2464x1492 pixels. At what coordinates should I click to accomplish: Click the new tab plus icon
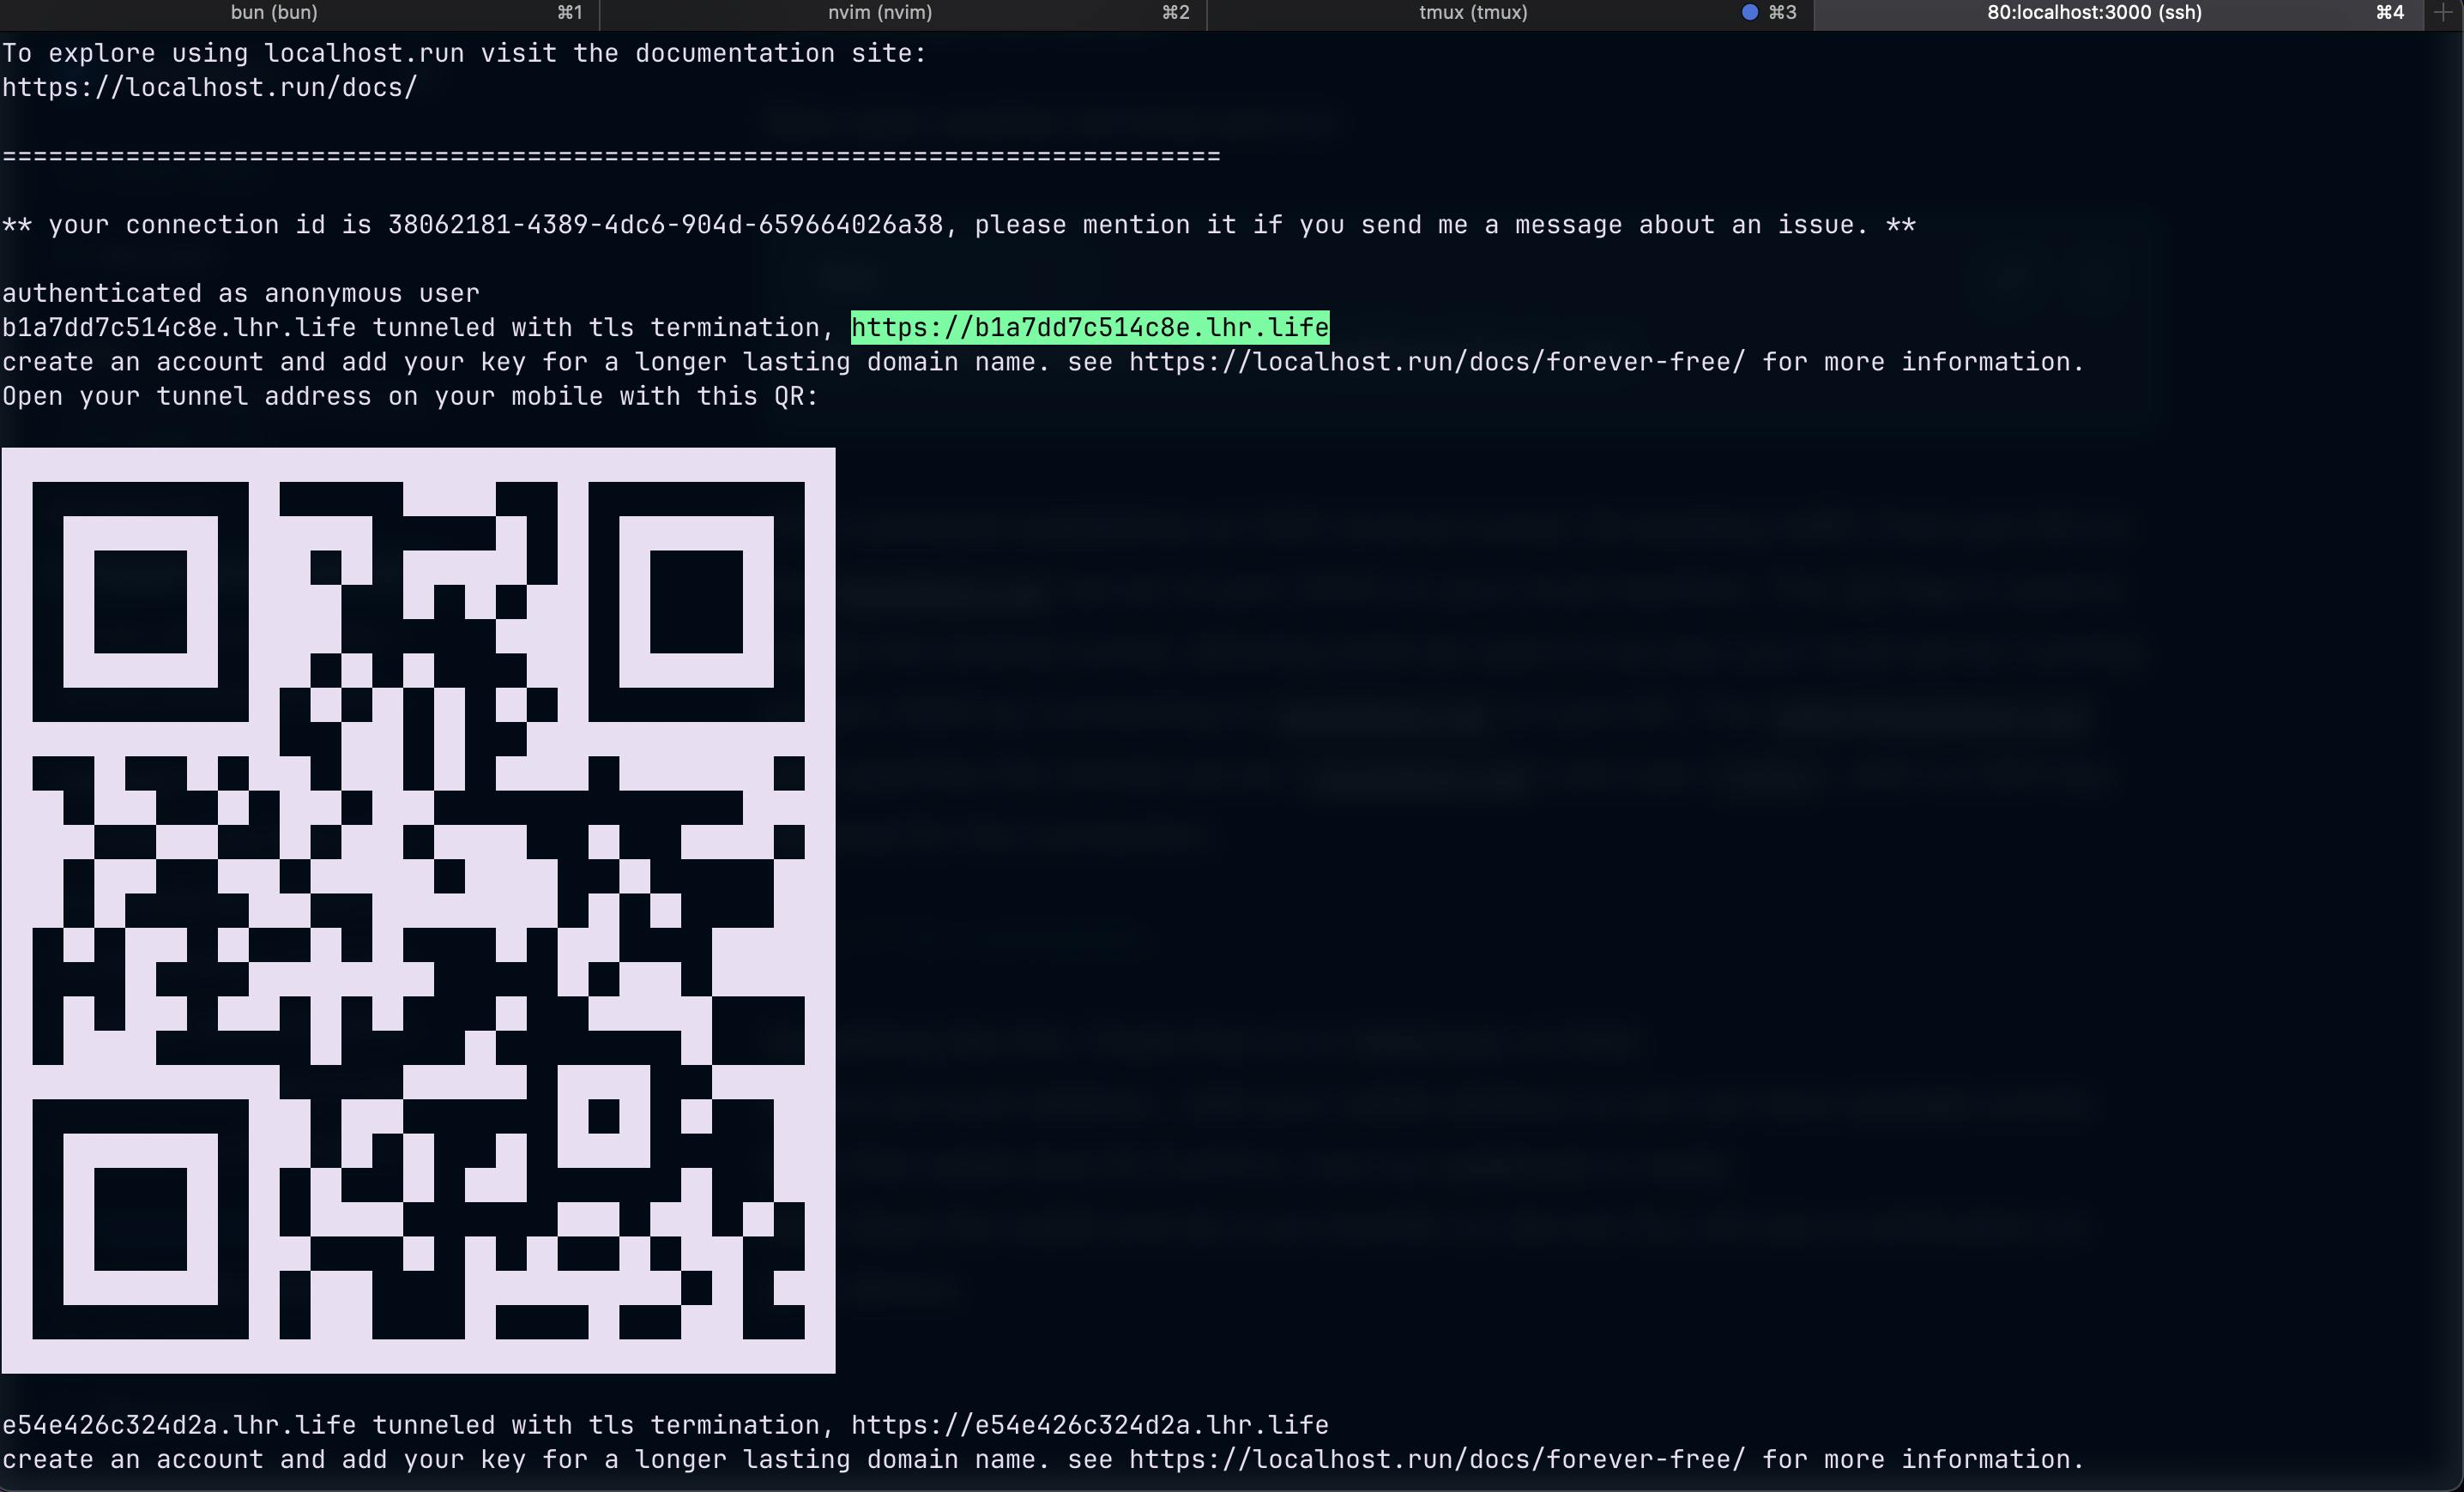2443,13
